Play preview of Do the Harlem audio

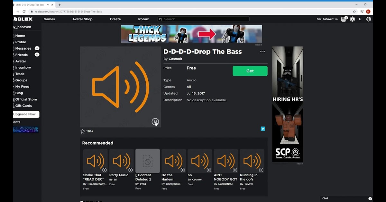tap(183, 170)
